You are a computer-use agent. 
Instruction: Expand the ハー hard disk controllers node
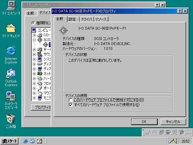tap(34, 79)
